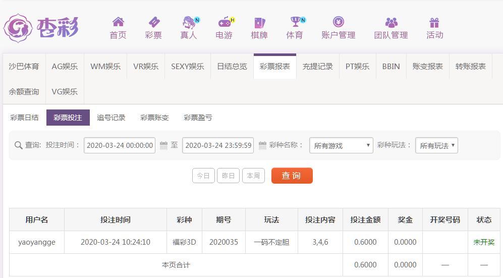This screenshot has height=278, width=503.
Task: Click the 玩法 column header
Action: [x=272, y=219]
